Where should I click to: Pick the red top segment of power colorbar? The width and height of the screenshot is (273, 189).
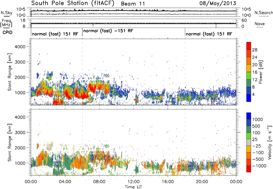tap(249, 46)
